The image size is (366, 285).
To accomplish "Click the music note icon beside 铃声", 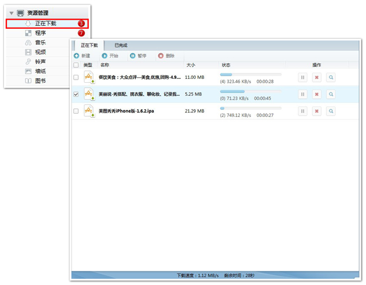I will [x=28, y=62].
